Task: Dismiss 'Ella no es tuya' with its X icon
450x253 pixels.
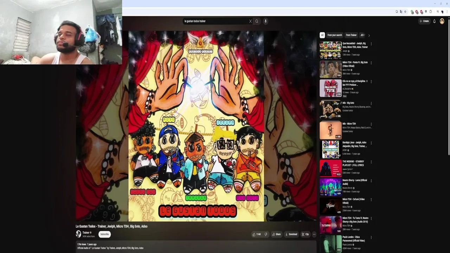Action: pos(367,81)
